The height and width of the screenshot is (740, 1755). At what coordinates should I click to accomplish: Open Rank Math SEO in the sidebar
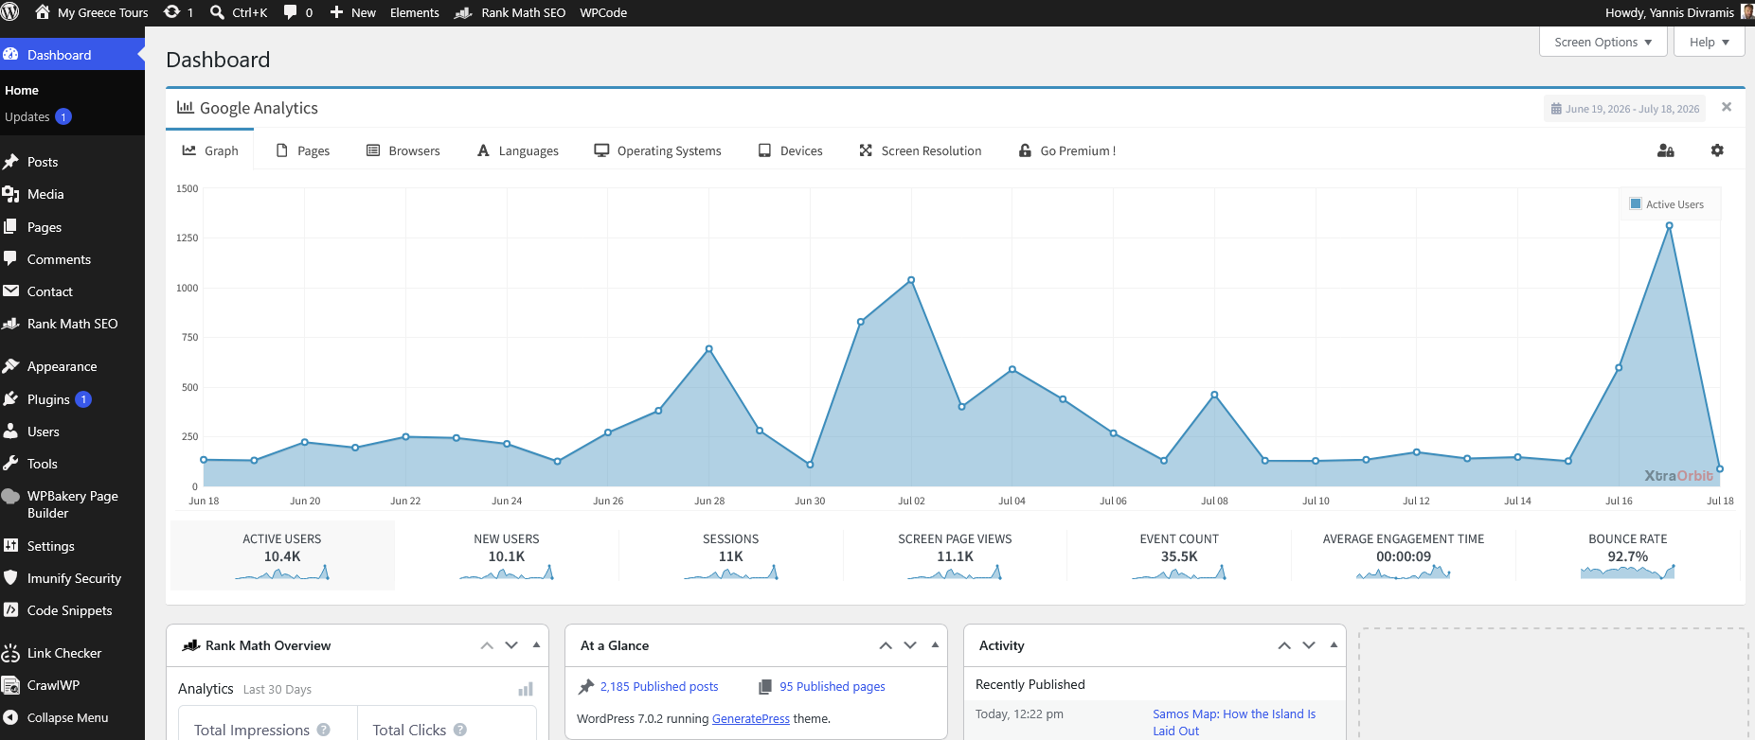(72, 324)
